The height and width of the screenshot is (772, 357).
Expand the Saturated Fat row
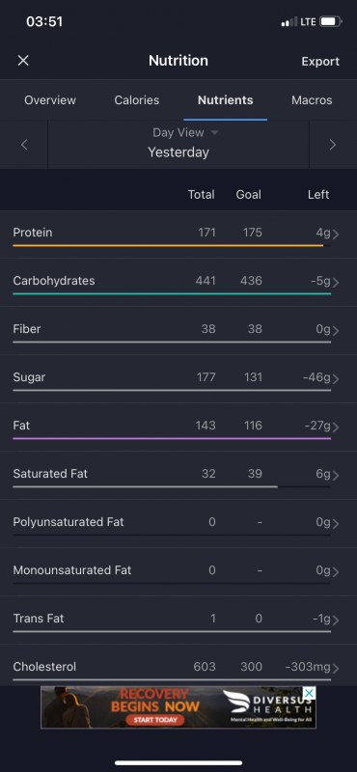pyautogui.click(x=178, y=475)
